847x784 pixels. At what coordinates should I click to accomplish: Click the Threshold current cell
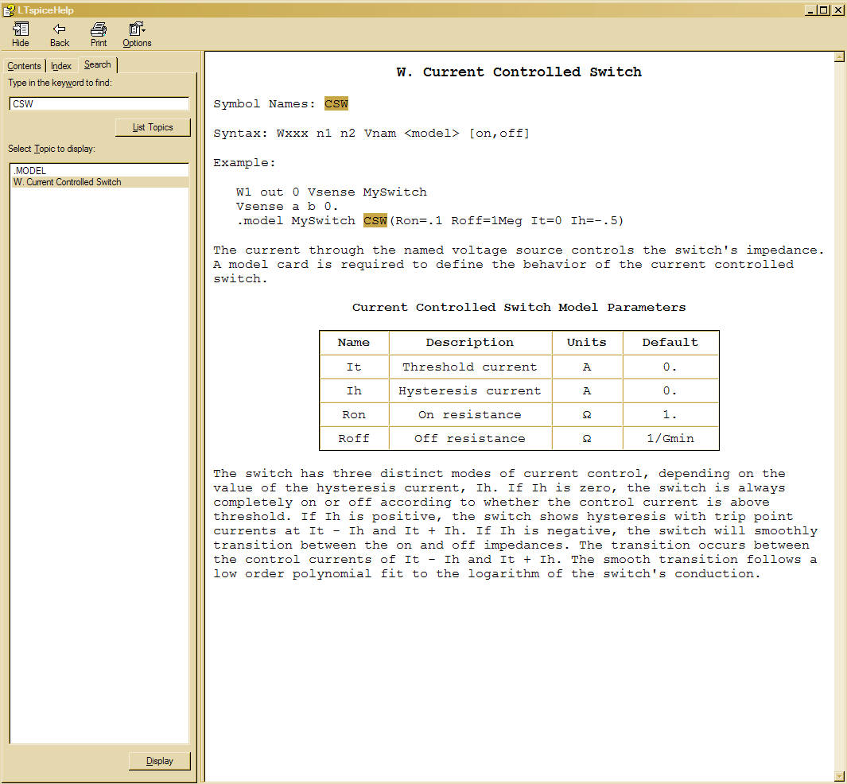[470, 367]
